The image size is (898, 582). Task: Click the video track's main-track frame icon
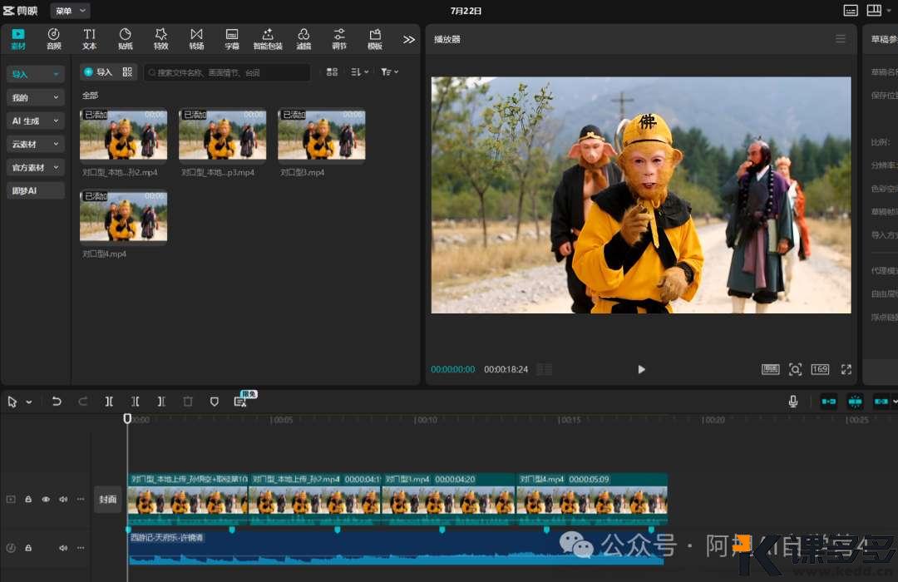[x=11, y=500]
